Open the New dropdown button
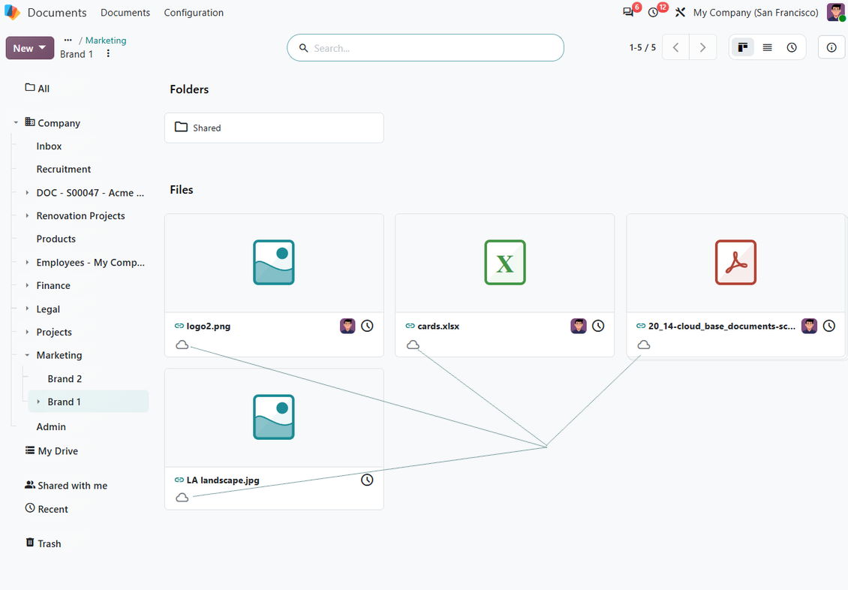The height and width of the screenshot is (590, 848). [x=30, y=48]
